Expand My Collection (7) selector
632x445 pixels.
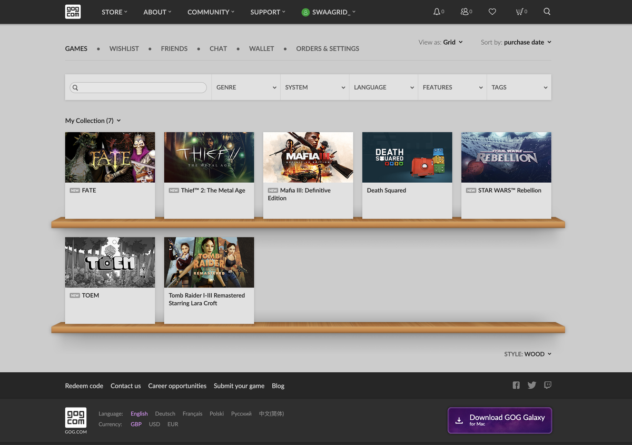(x=93, y=121)
